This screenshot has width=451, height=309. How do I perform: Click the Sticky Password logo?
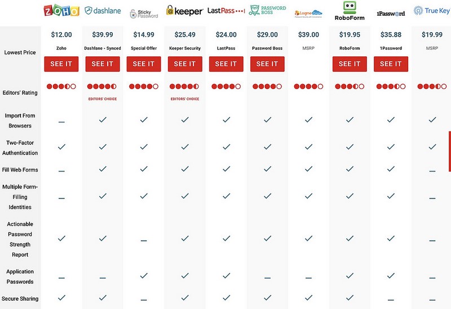tap(143, 13)
